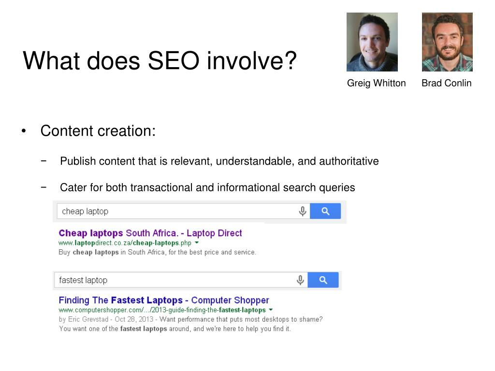This screenshot has height=371, width=495.
Task: Click the microphone icon in cheap laptop search
Action: pos(303,211)
